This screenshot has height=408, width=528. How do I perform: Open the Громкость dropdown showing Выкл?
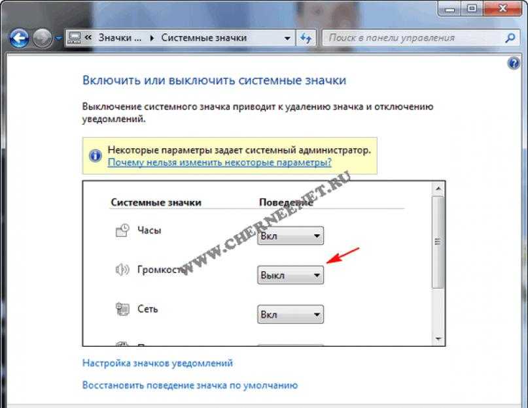coord(290,275)
